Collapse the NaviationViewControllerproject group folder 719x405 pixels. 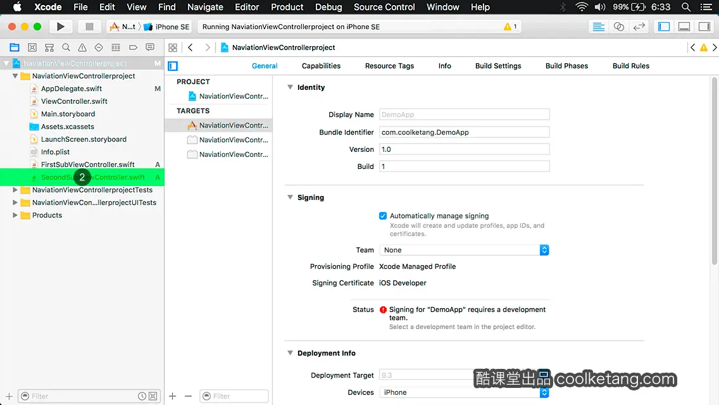pos(15,76)
